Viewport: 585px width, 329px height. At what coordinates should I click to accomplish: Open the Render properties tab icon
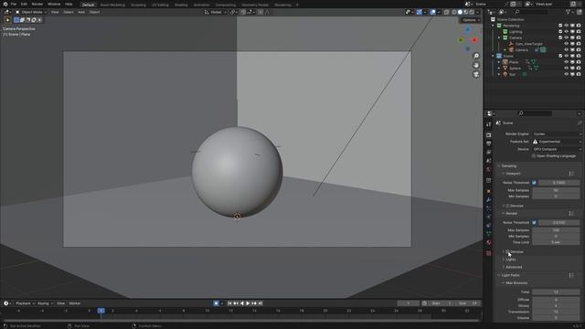click(489, 135)
